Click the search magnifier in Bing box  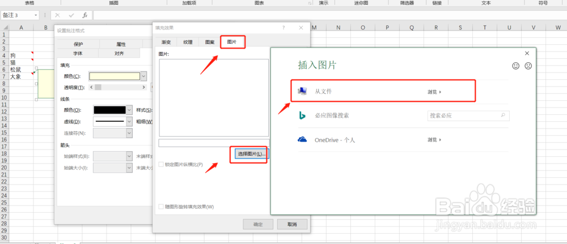(x=503, y=115)
